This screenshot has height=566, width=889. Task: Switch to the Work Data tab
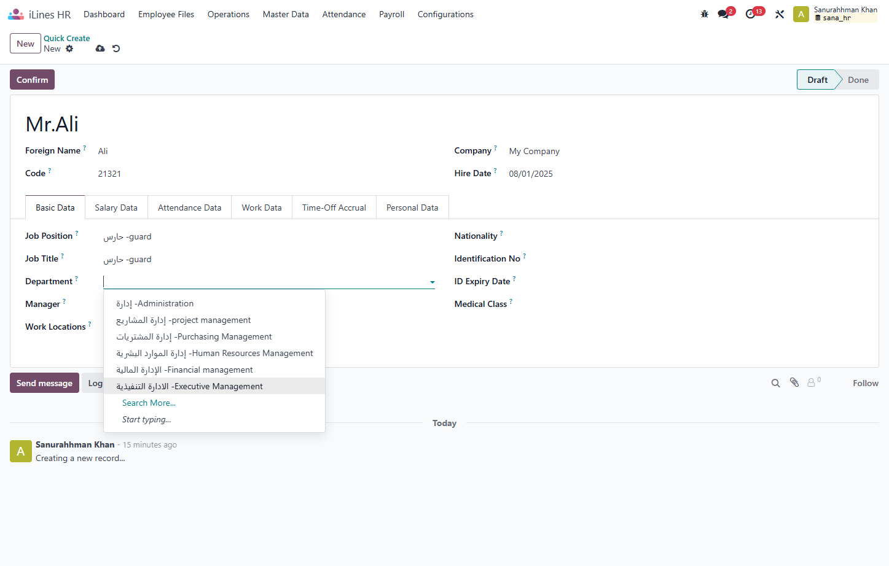[x=262, y=207]
